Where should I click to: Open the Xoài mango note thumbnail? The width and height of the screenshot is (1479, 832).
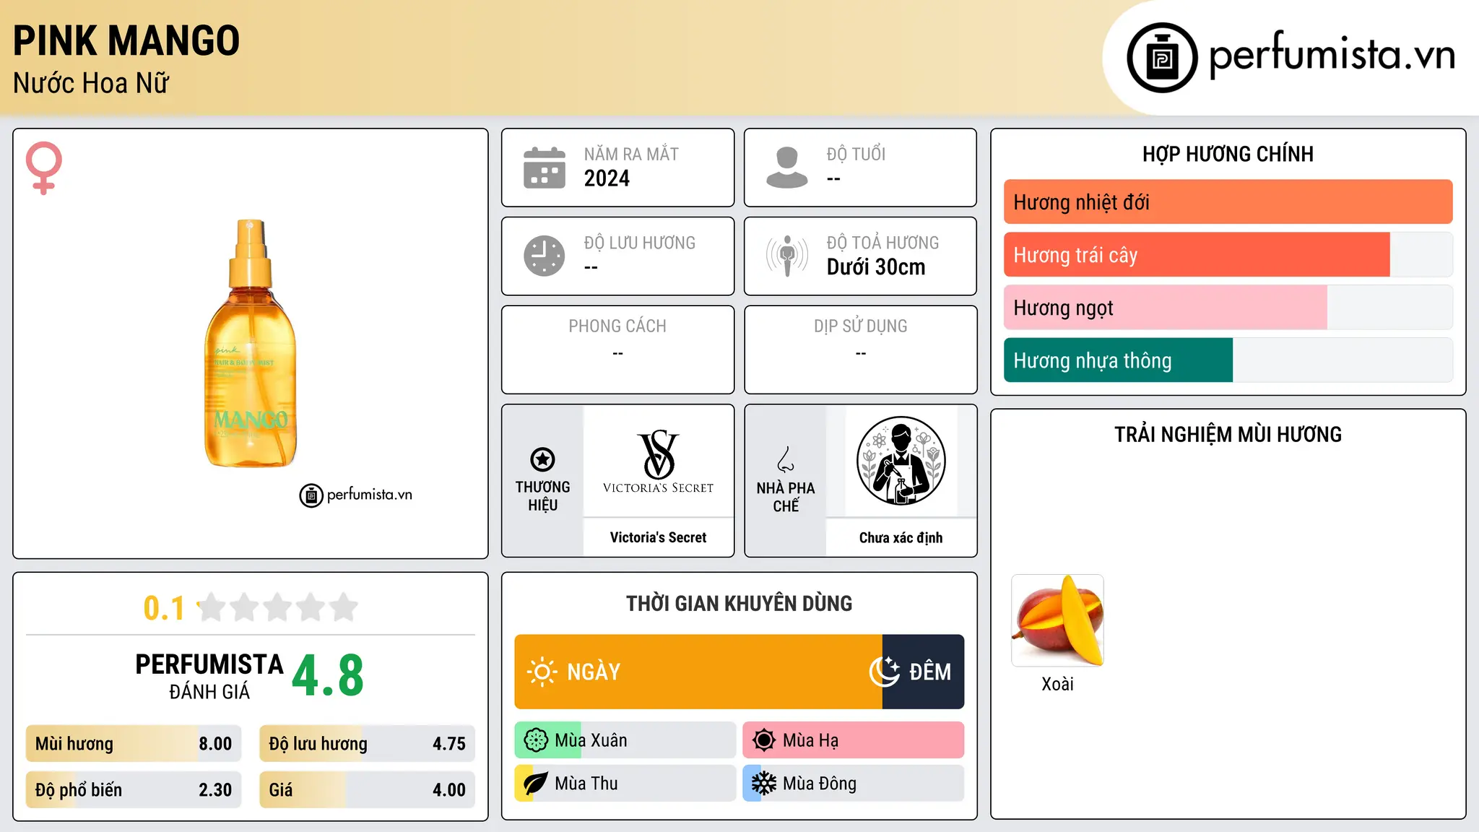[x=1057, y=620]
